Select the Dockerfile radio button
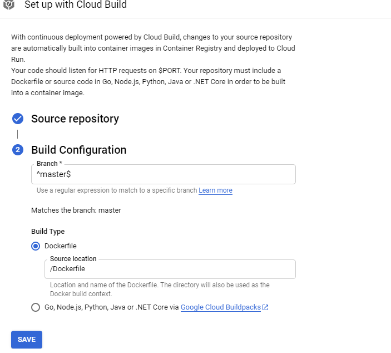This screenshot has width=391, height=353. (x=36, y=246)
